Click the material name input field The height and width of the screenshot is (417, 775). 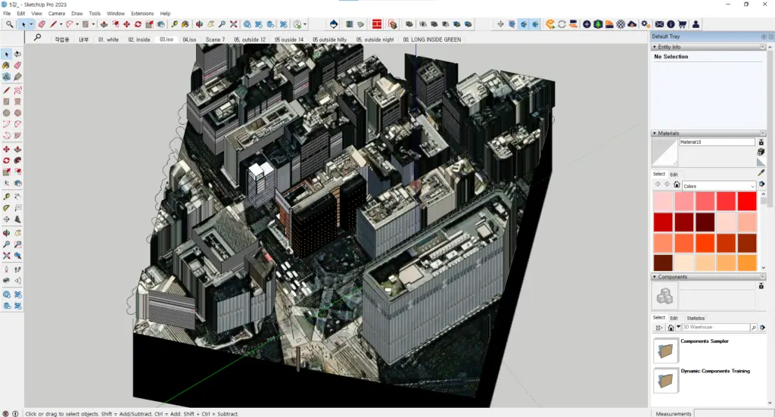click(x=717, y=142)
